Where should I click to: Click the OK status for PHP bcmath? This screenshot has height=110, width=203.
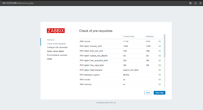point(159,80)
